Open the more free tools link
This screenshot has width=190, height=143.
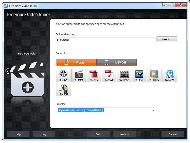point(28,54)
